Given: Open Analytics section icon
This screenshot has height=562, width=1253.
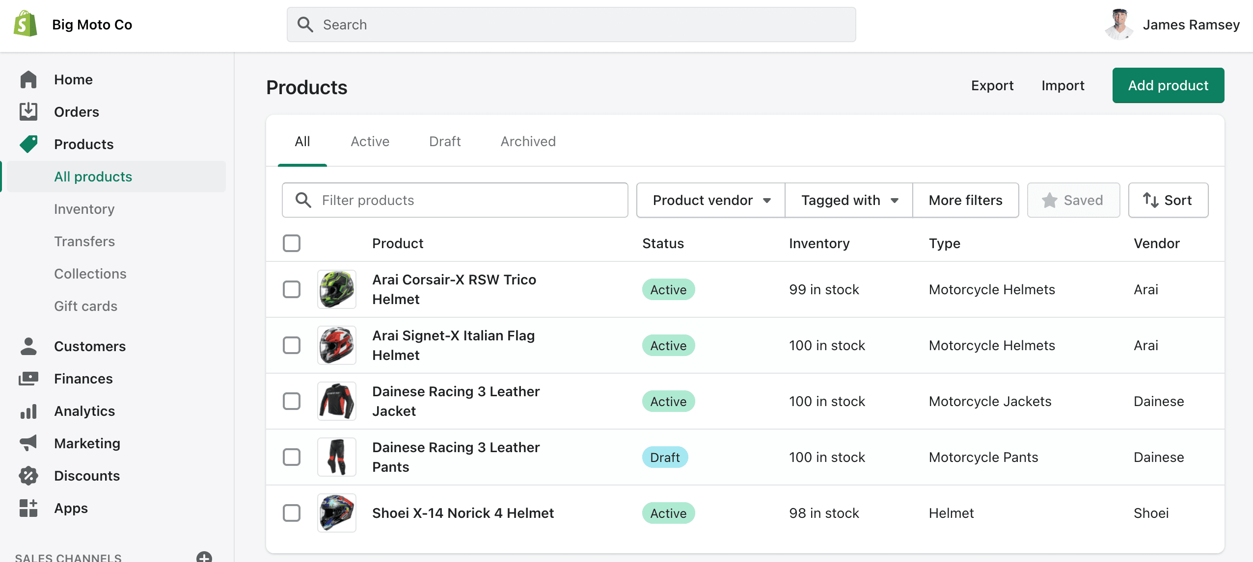Looking at the screenshot, I should (x=28, y=410).
